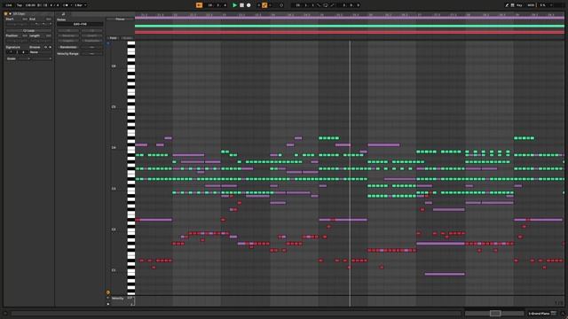Select the 4 / 4 time signature field
The width and height of the screenshot is (568, 319).
point(54,5)
